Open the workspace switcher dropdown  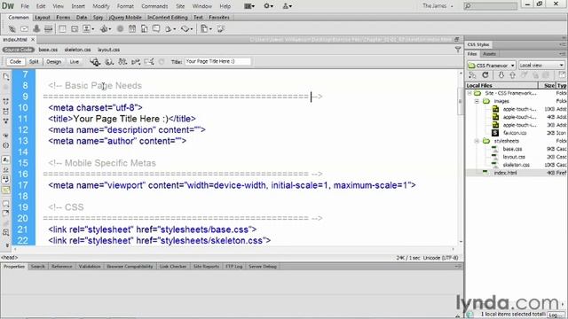pyautogui.click(x=438, y=6)
